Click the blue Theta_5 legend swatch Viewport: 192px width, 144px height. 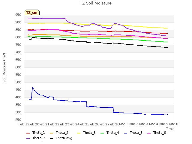125,133
